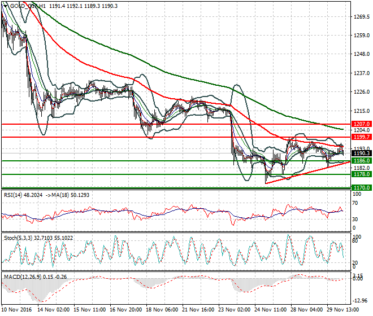Click the MACD scale value -12.96

pos(361,301)
